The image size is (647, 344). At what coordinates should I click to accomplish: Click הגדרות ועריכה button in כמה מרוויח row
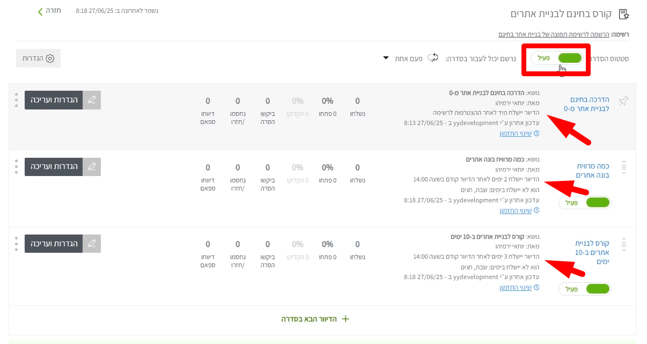(x=54, y=167)
